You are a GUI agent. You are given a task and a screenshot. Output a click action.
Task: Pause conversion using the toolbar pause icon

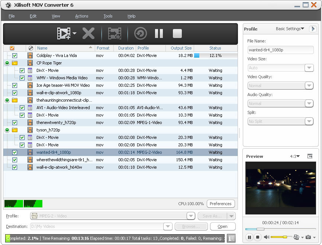point(159,34)
